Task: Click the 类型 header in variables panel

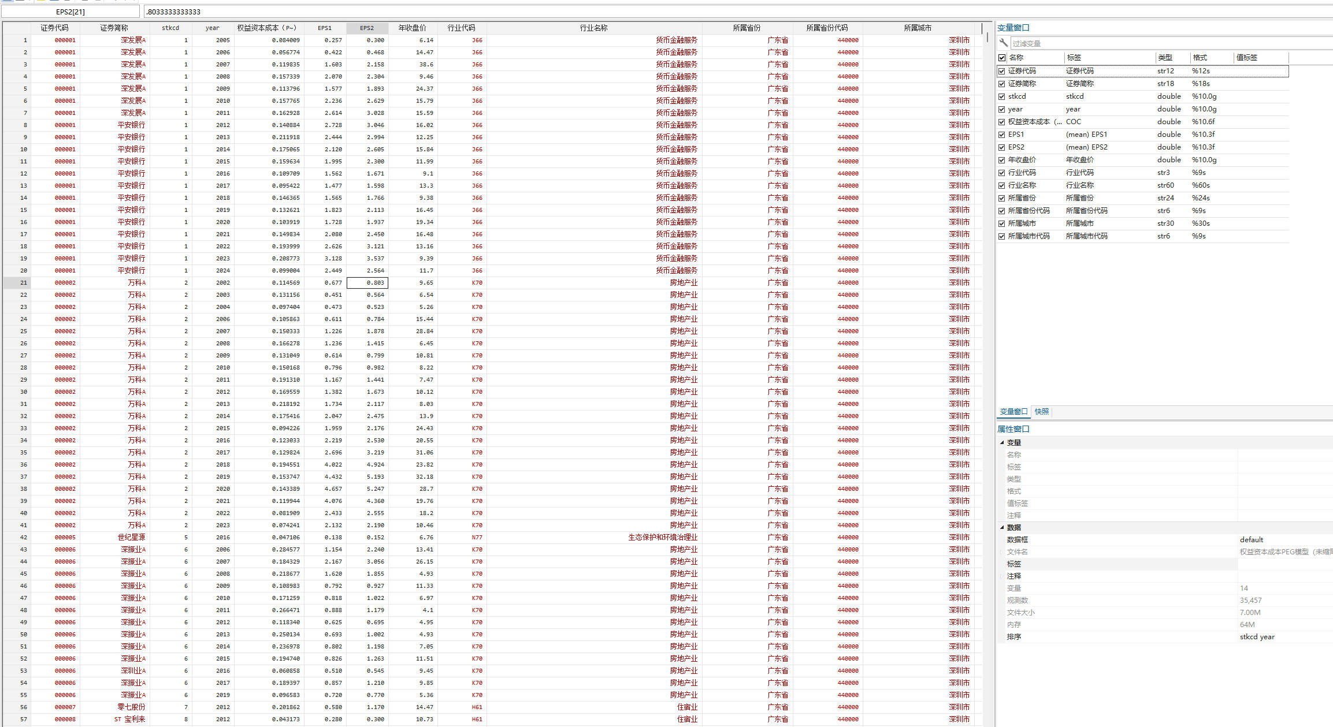Action: point(1165,58)
